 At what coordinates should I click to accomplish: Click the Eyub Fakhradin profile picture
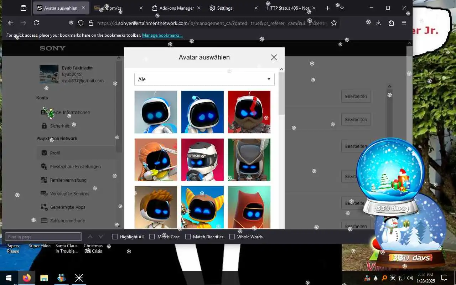(x=49, y=74)
